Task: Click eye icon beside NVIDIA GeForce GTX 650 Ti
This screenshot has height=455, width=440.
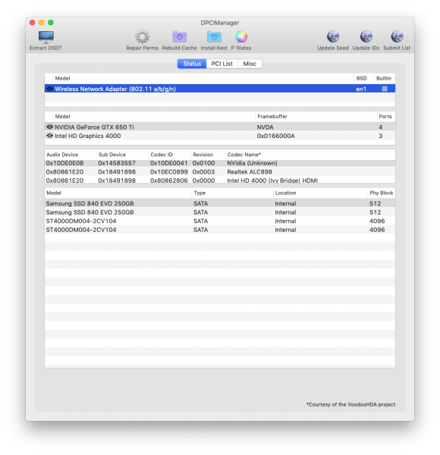Action: pyautogui.click(x=49, y=127)
